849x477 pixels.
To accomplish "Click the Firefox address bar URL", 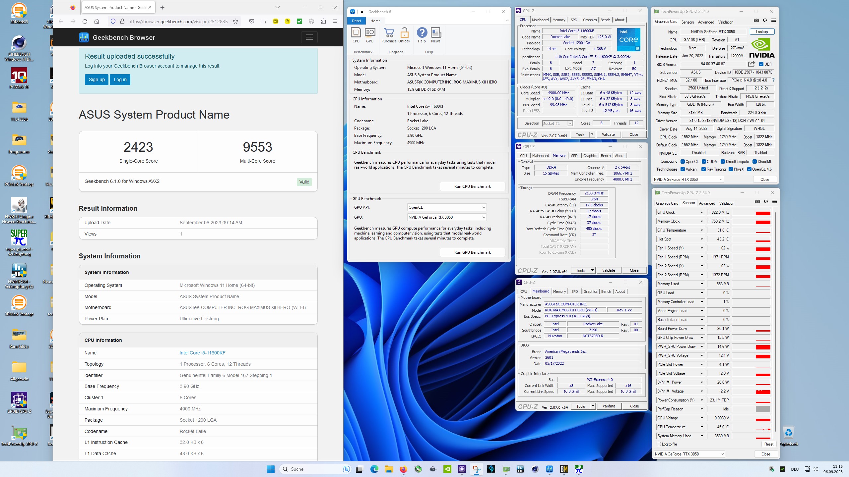I will coord(178,22).
